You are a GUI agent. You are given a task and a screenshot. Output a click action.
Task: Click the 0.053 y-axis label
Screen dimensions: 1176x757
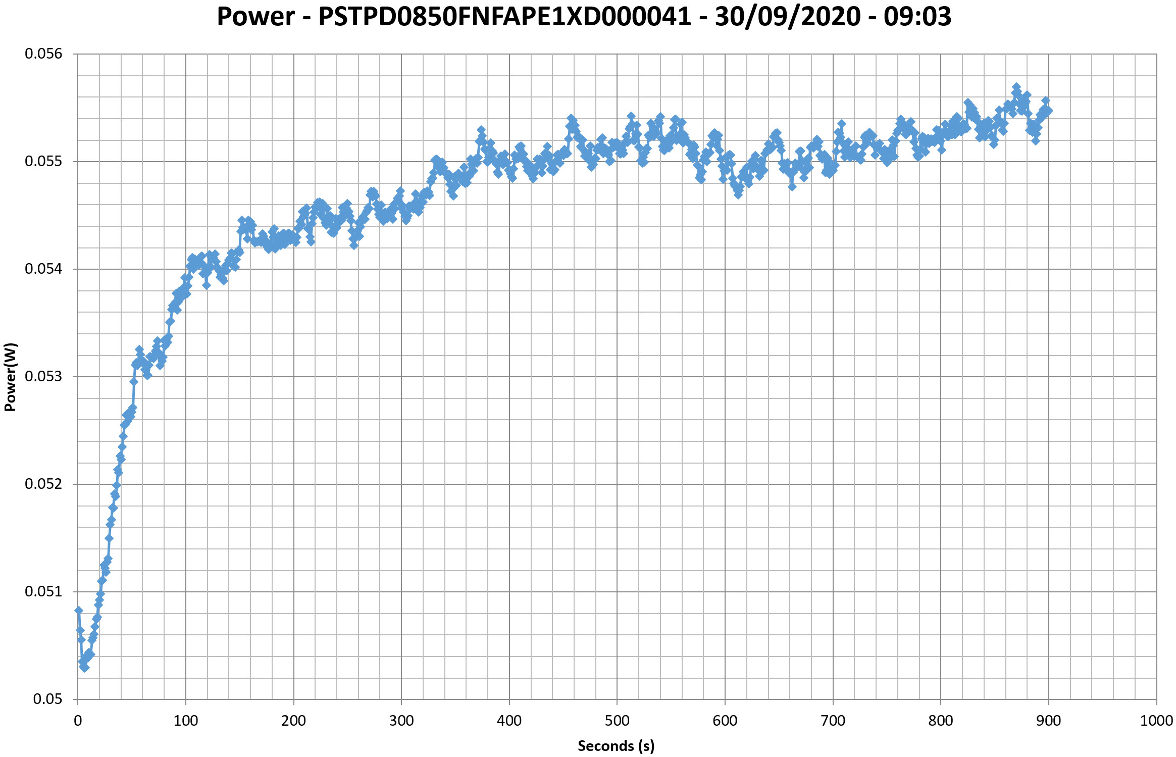tap(43, 376)
